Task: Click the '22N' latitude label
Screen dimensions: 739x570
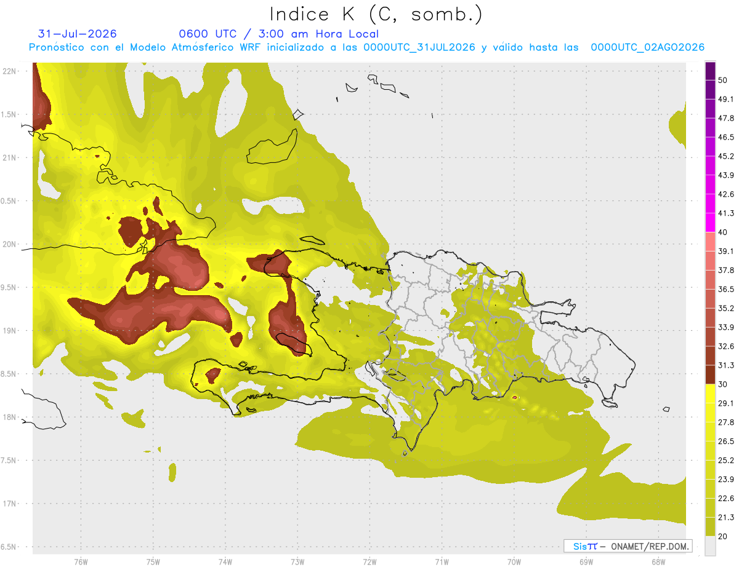Action: coord(10,71)
